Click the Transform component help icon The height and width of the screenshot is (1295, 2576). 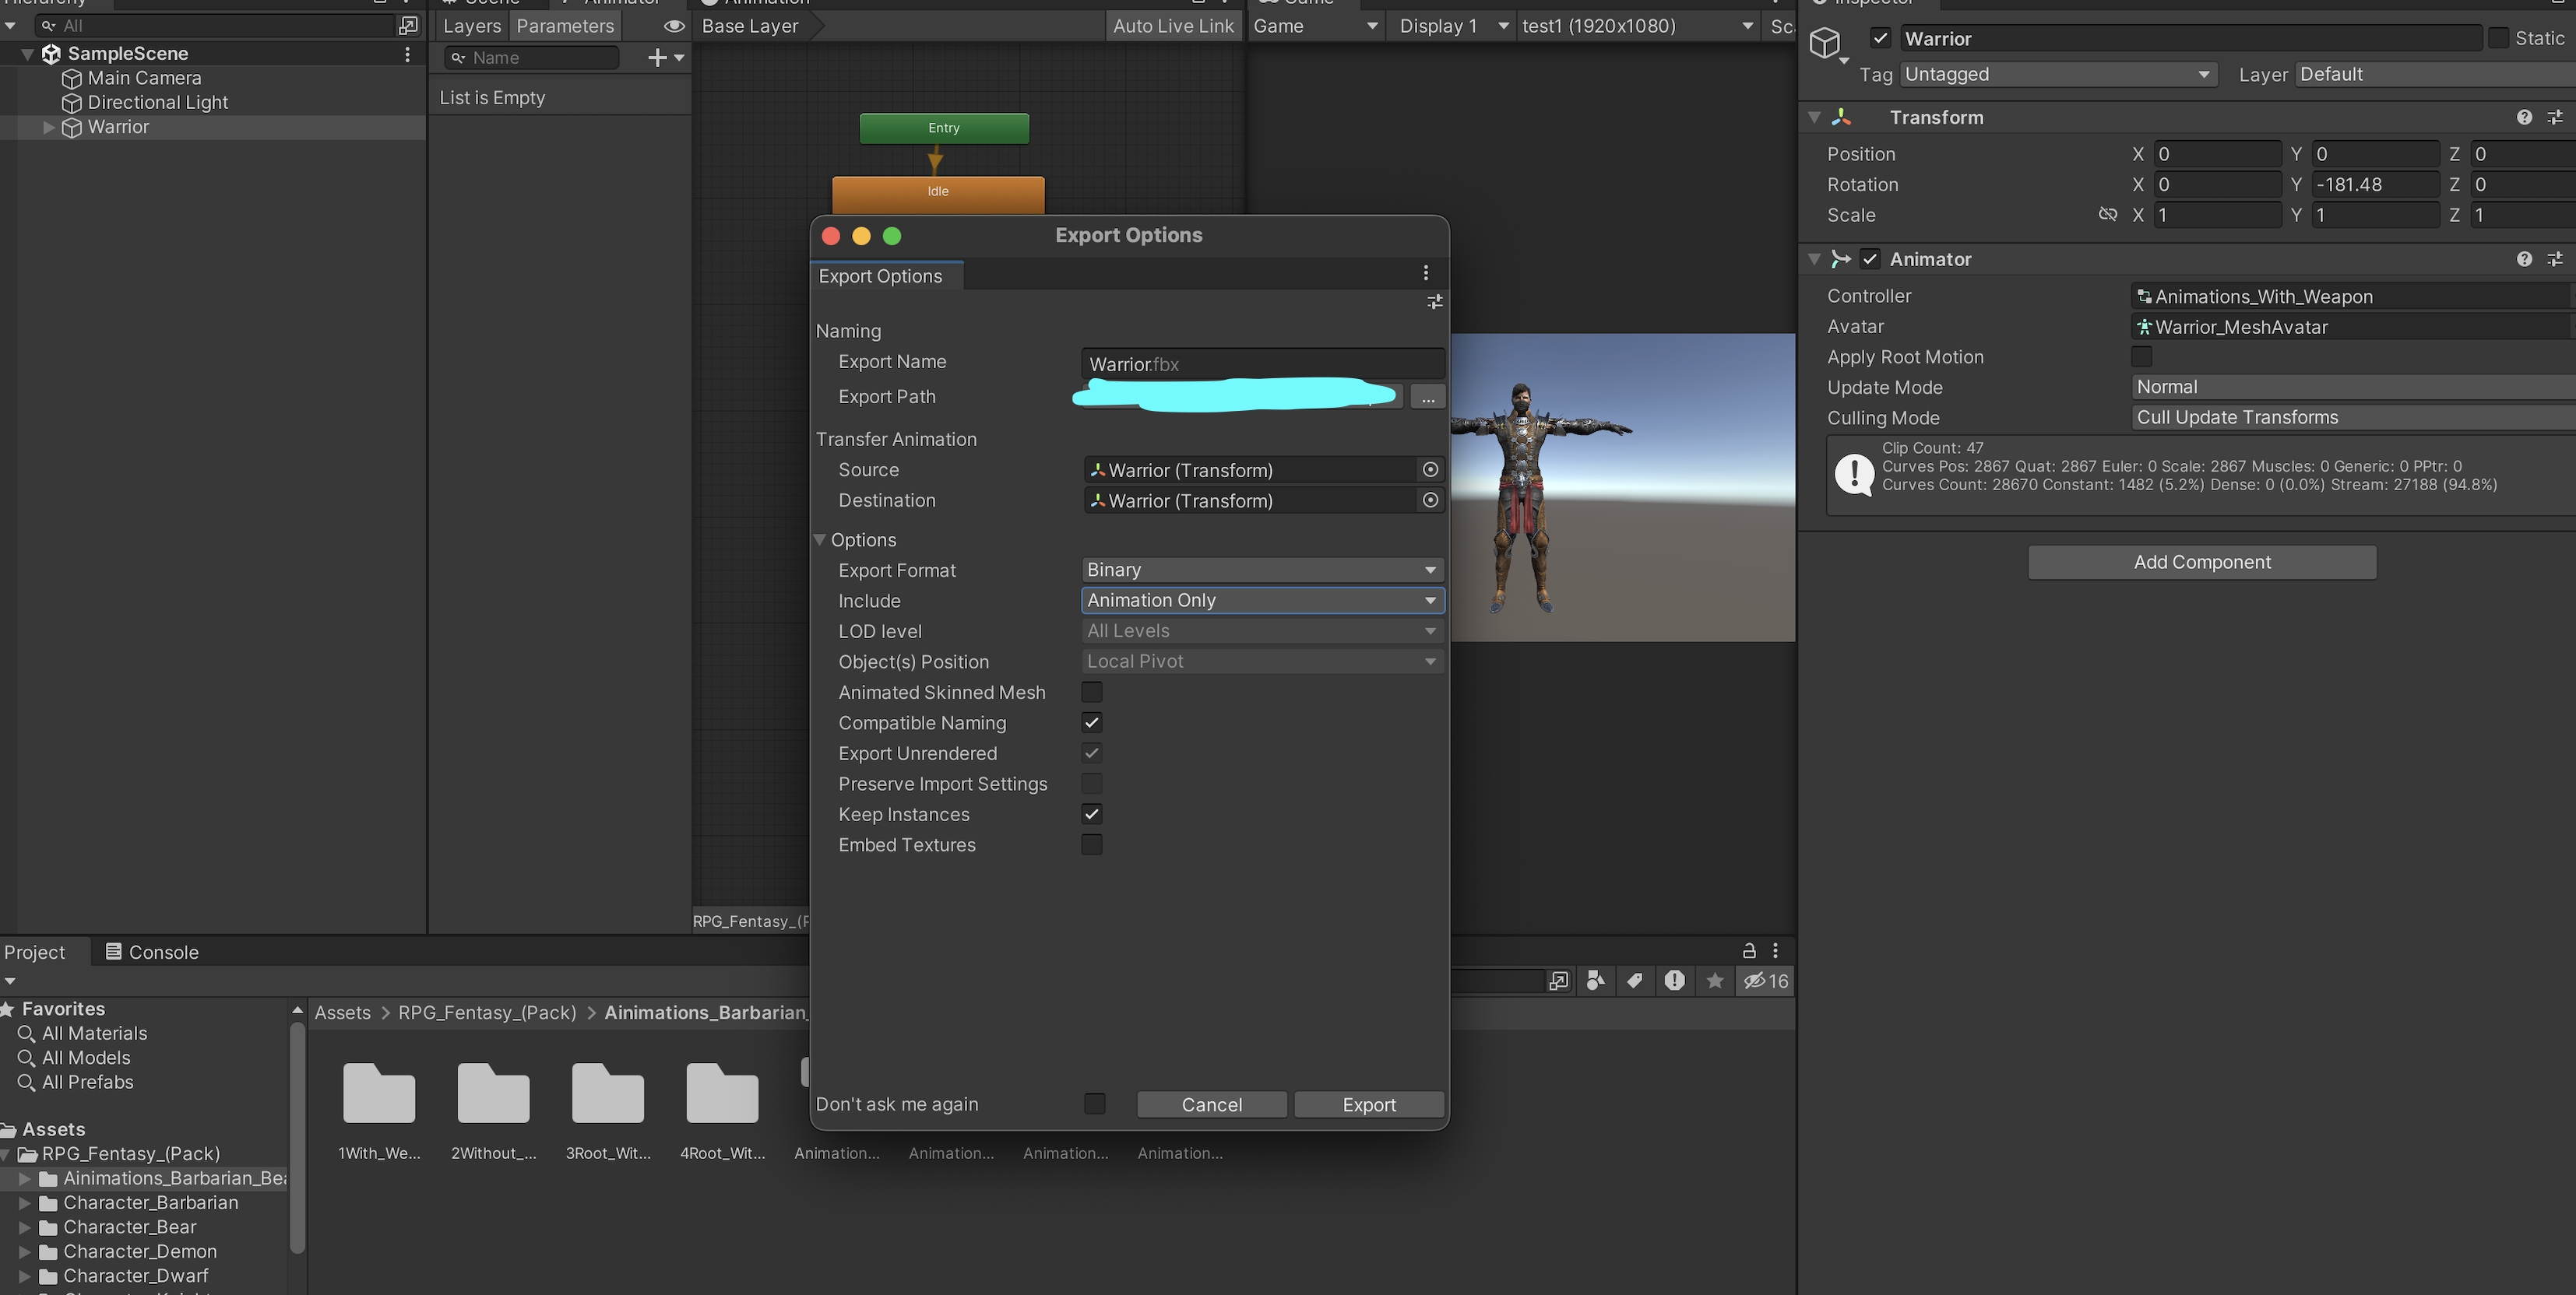pos(2524,118)
